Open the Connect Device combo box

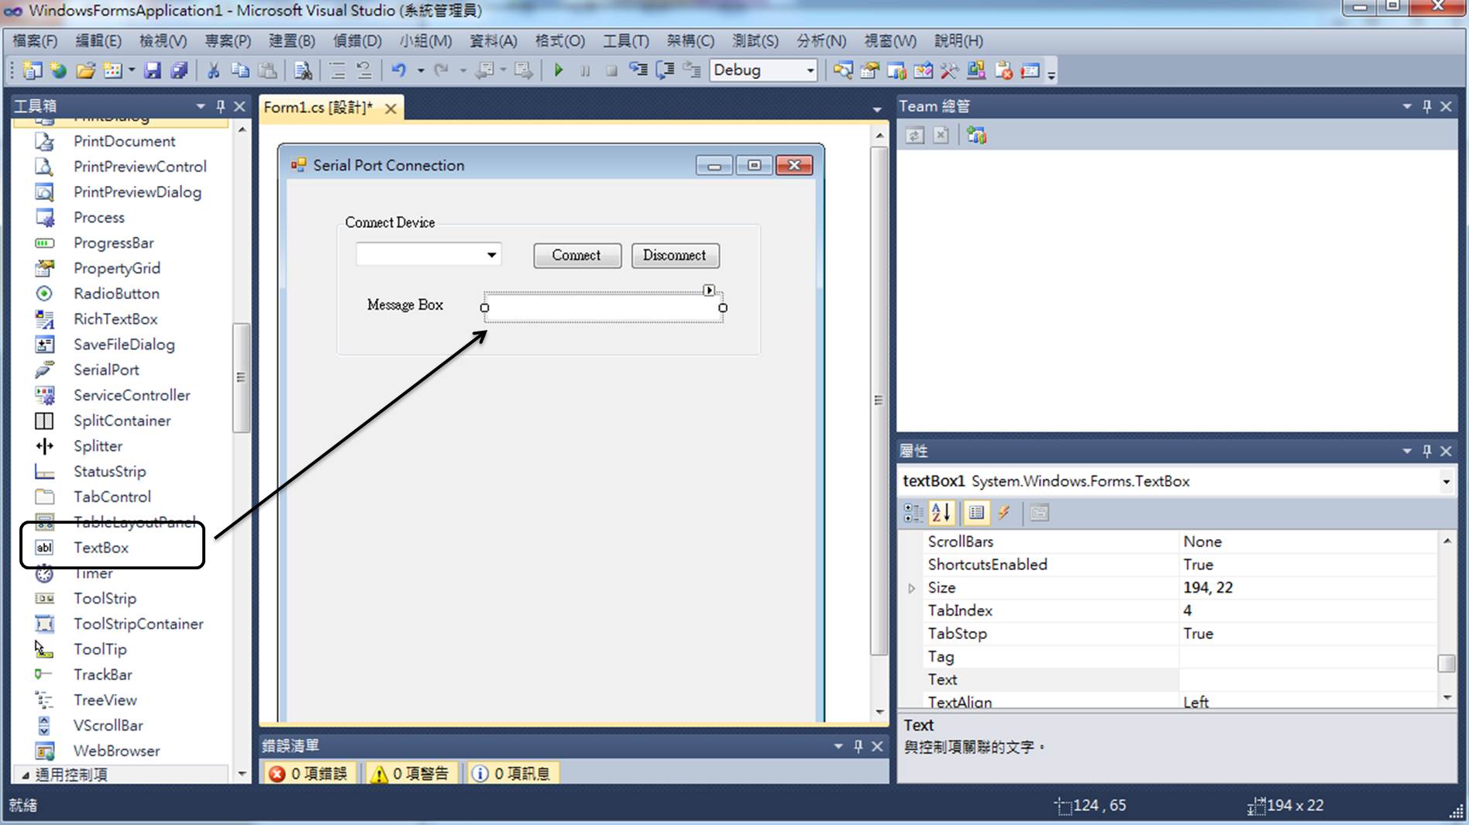click(491, 255)
